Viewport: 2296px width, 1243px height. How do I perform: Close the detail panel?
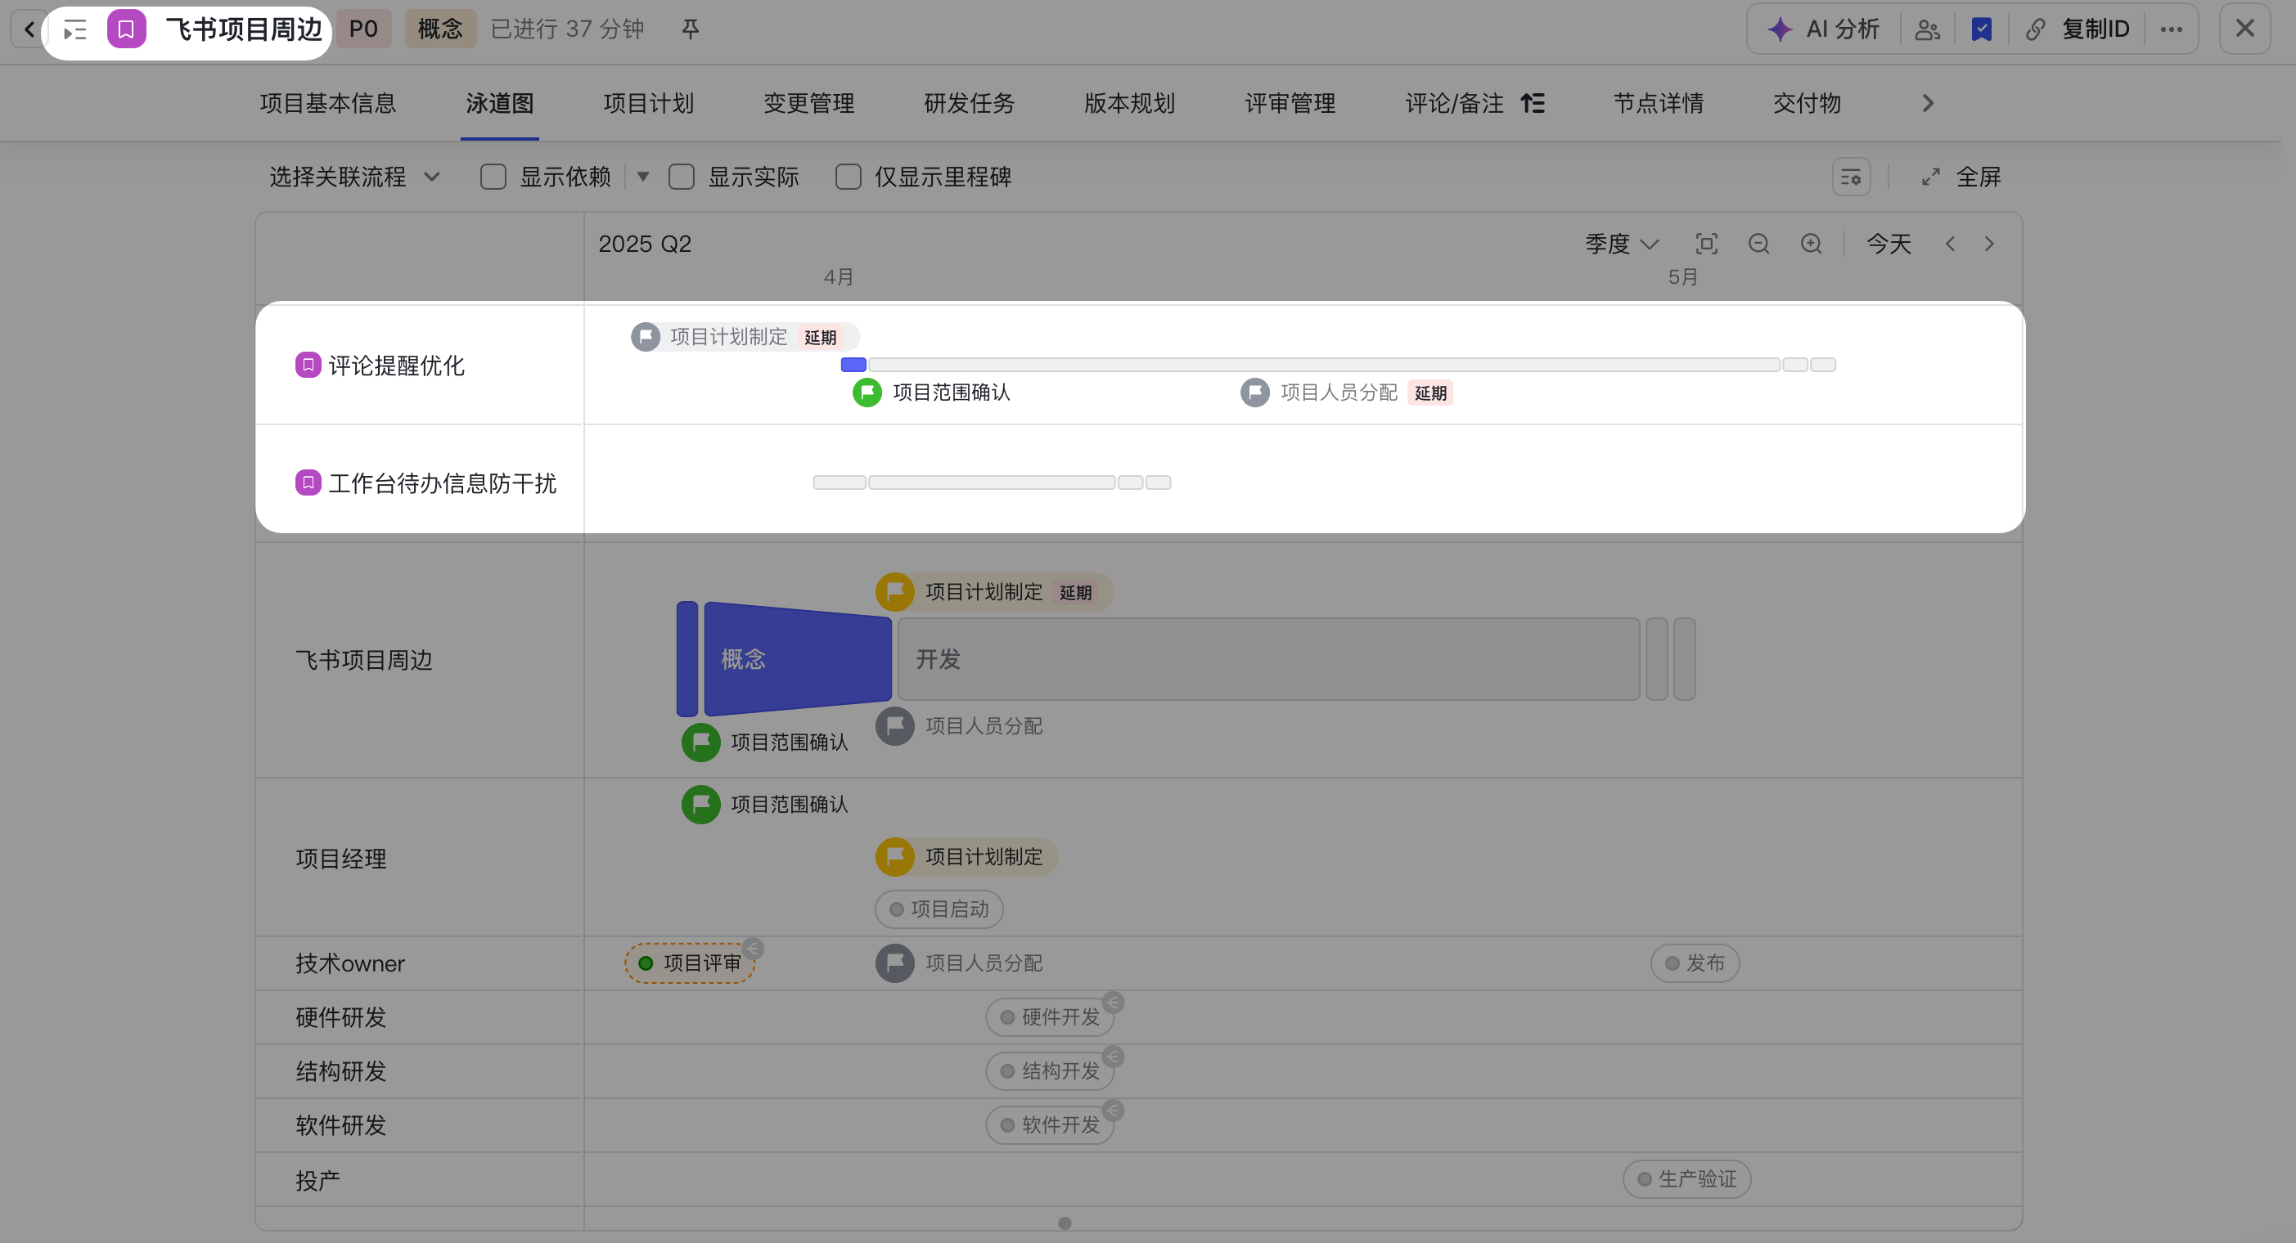[2244, 29]
